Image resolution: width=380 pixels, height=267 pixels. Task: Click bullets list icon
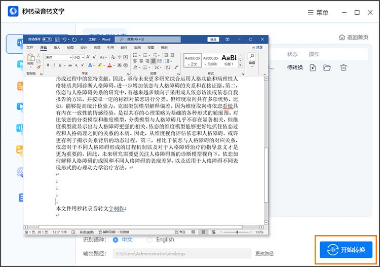(135, 55)
